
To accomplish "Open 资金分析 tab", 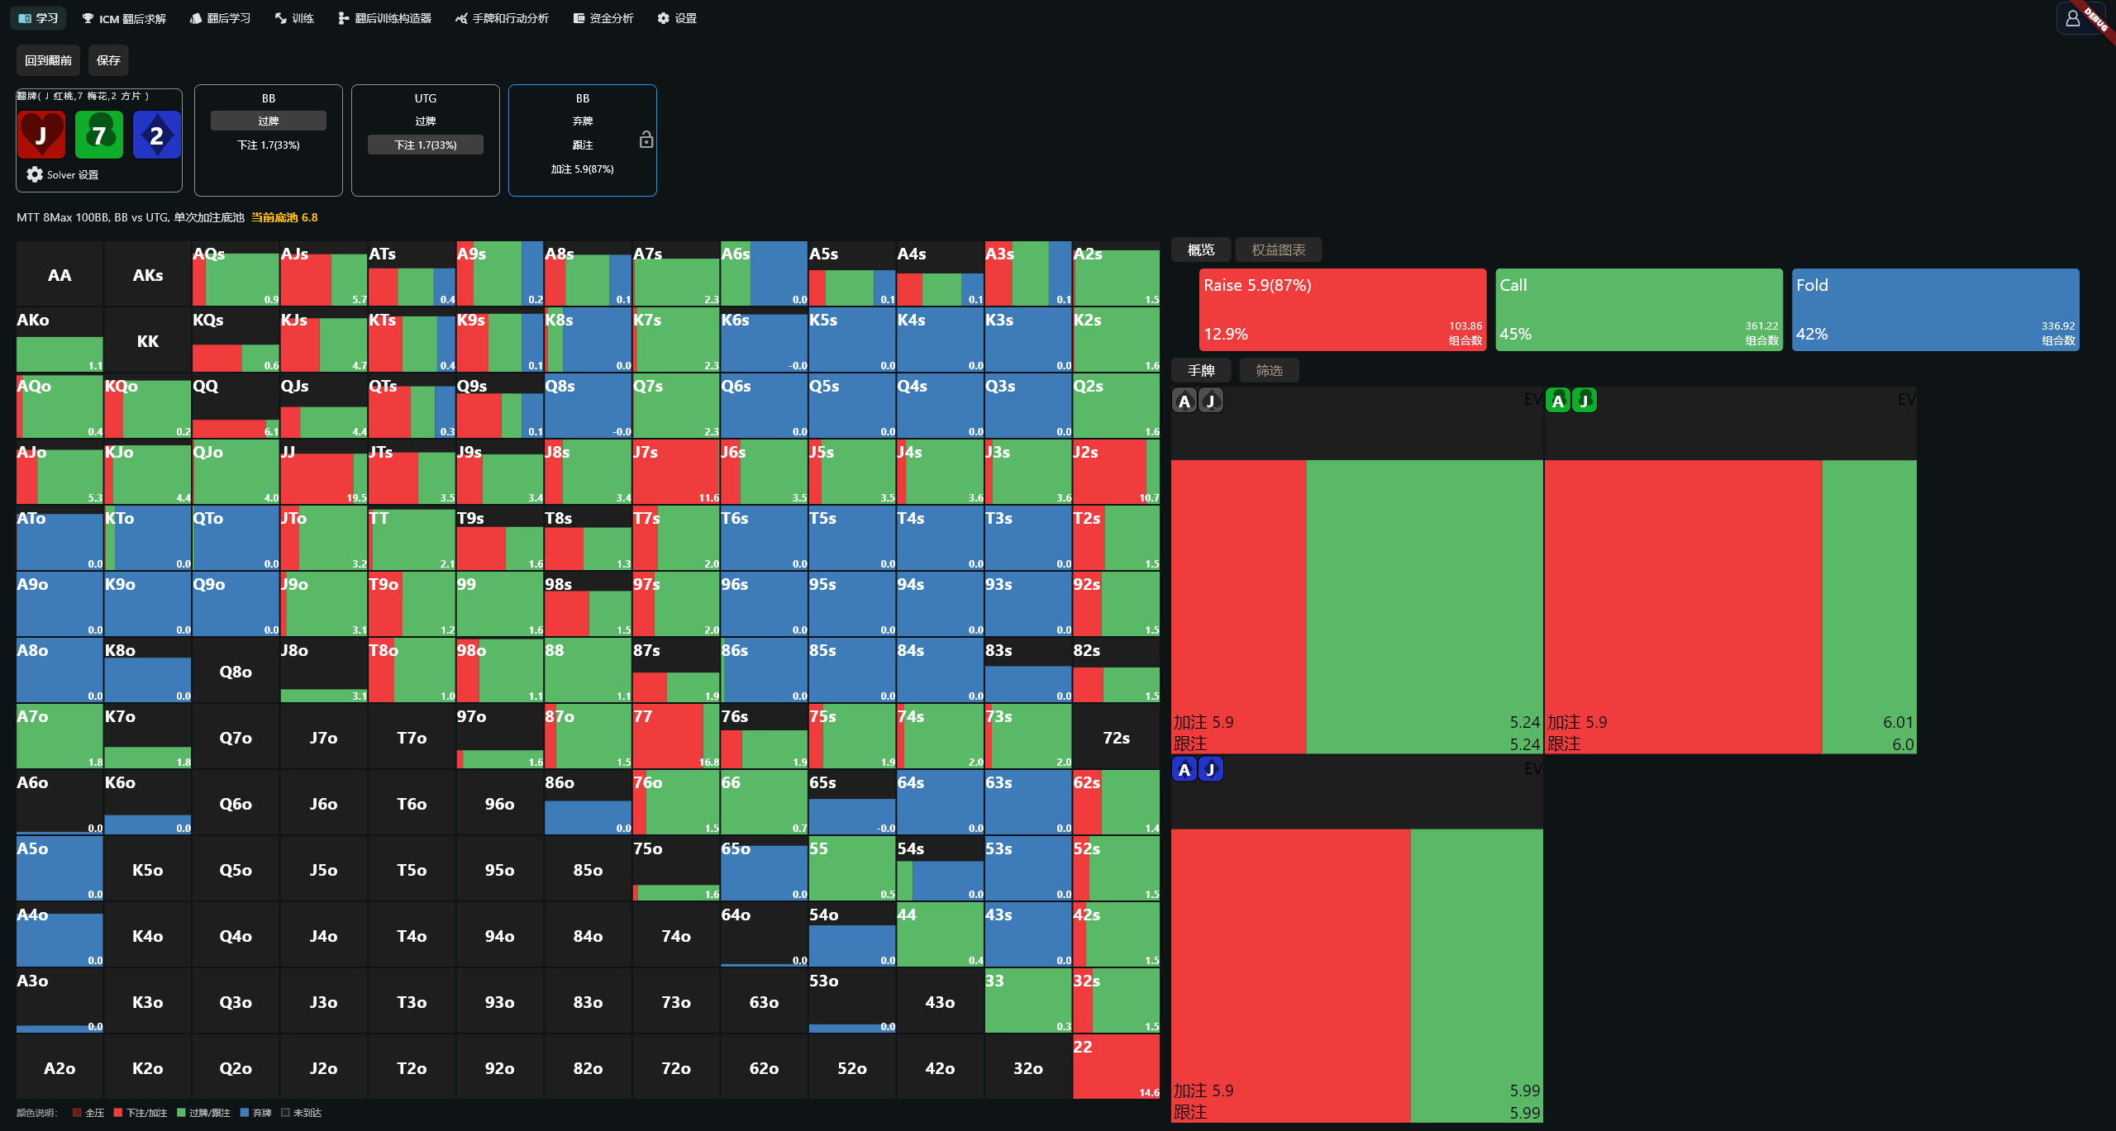I will pyautogui.click(x=603, y=18).
